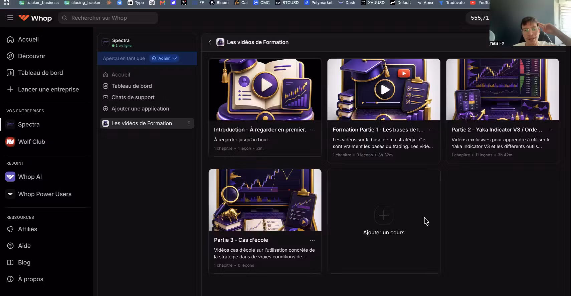Open the Apex bookmark
Image resolution: width=571 pixels, height=296 pixels.
click(425, 3)
